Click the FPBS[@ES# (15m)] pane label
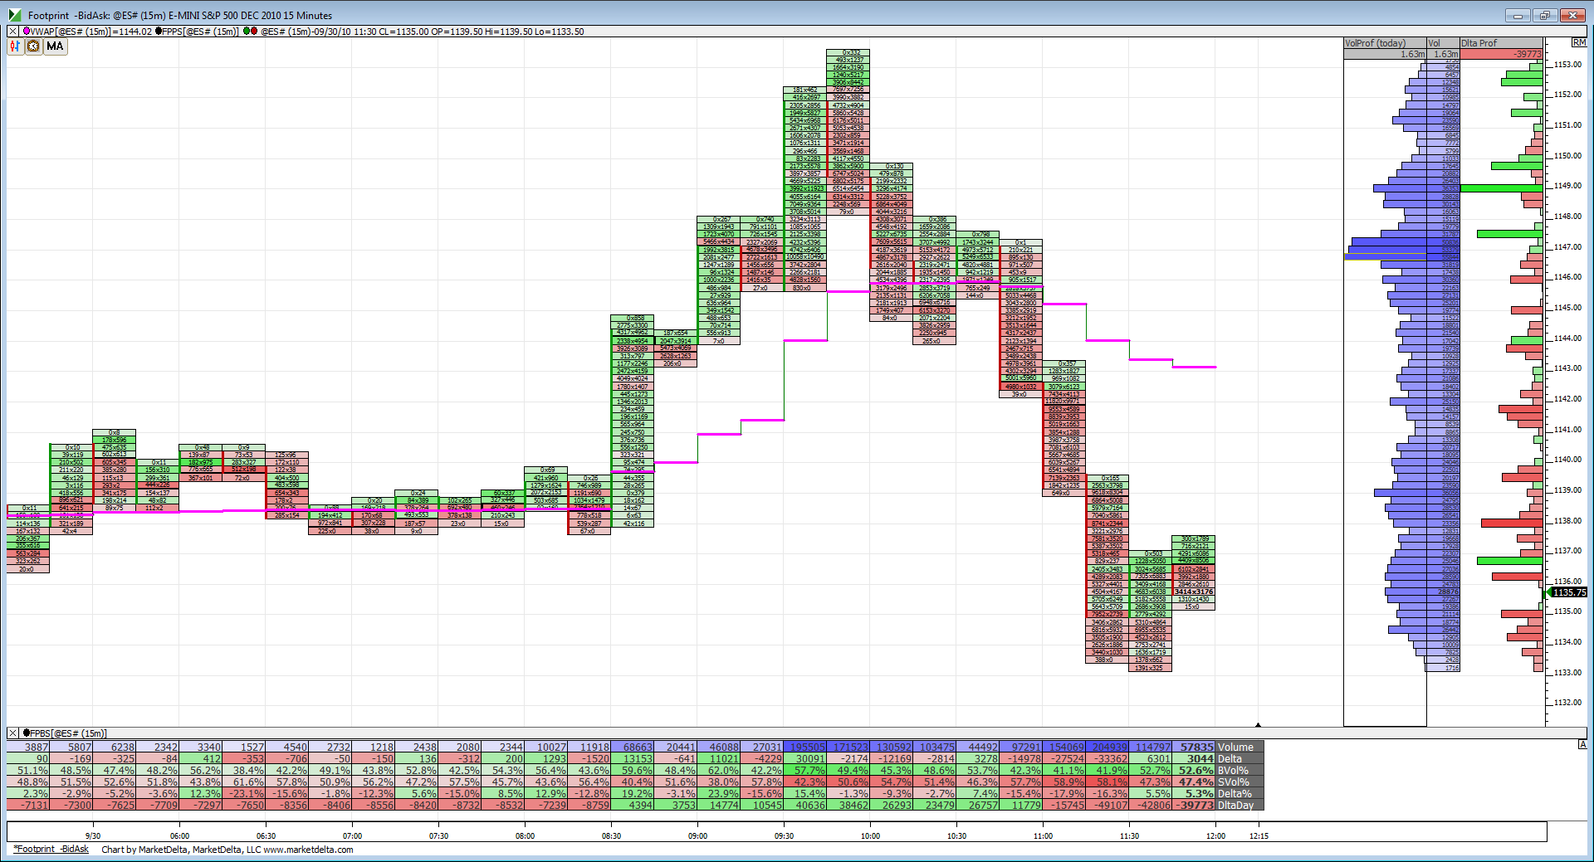1594x862 pixels. [x=68, y=733]
